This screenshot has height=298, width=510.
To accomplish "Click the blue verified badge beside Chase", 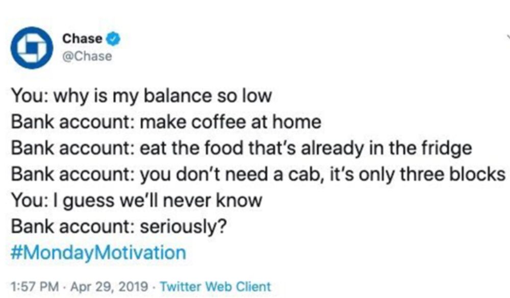I will pos(114,39).
